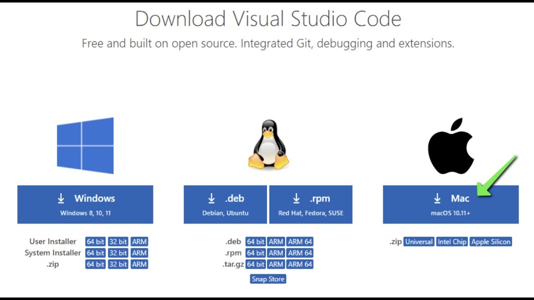Download VS Code for Windows
This screenshot has height=300, width=534.
tap(85, 205)
